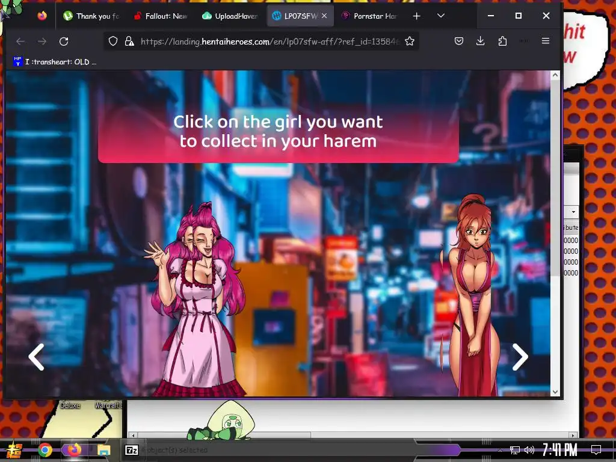Maximize the Firefox window
The width and height of the screenshot is (616, 462).
pyautogui.click(x=518, y=16)
